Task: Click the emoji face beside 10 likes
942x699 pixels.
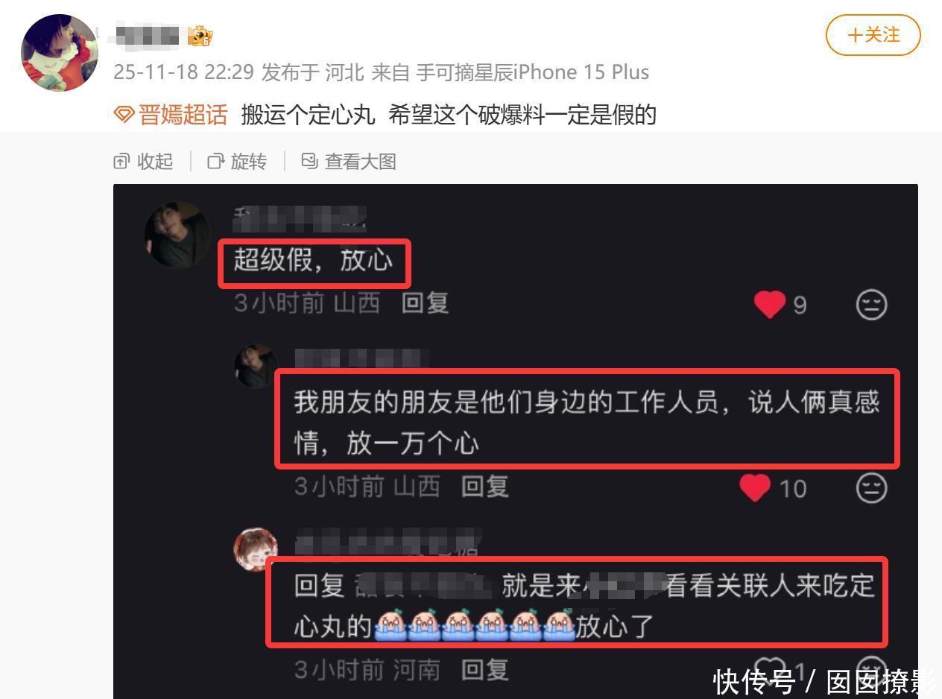Action: coord(871,488)
